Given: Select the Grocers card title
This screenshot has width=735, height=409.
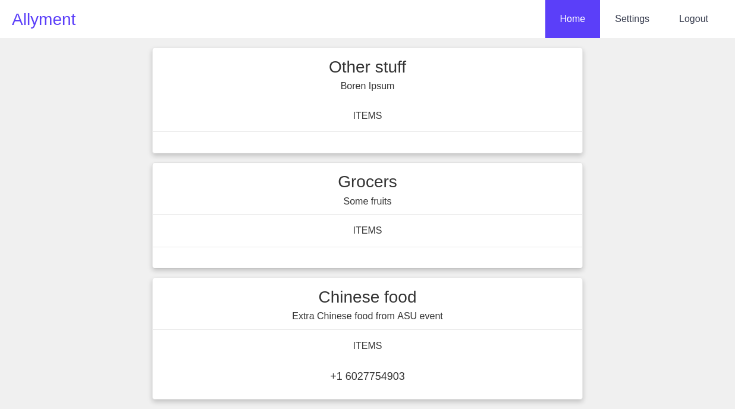Looking at the screenshot, I should 367,182.
